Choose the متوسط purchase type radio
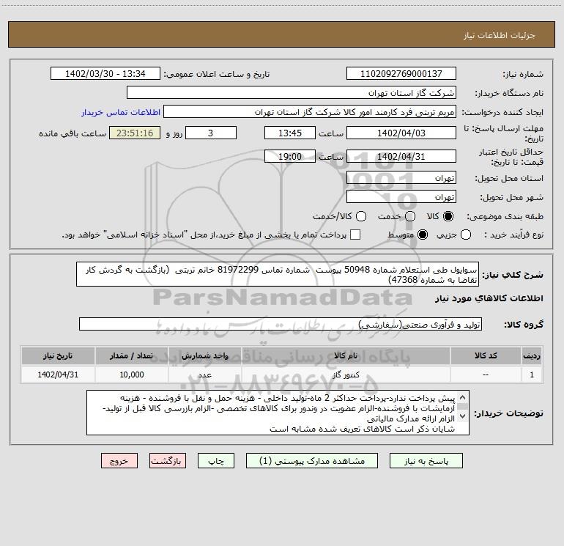Viewport: 564px width, 546px height. 423,235
